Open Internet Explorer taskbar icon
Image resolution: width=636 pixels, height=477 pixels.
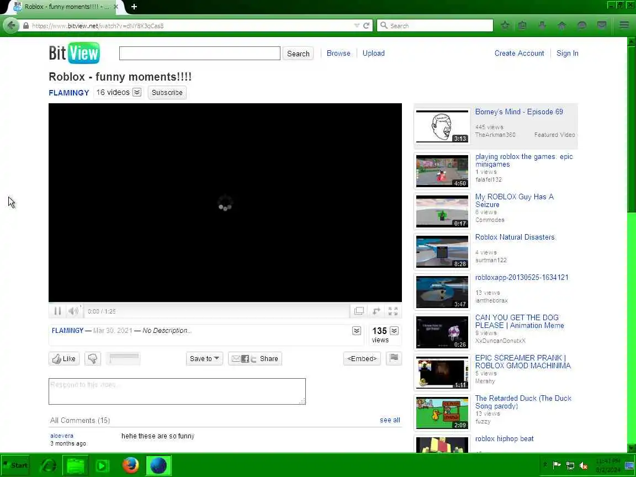(x=48, y=465)
